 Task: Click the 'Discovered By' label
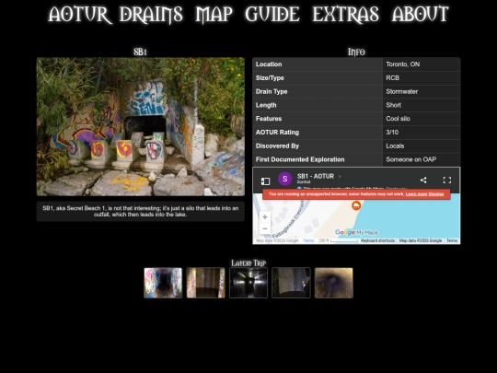pyautogui.click(x=277, y=146)
